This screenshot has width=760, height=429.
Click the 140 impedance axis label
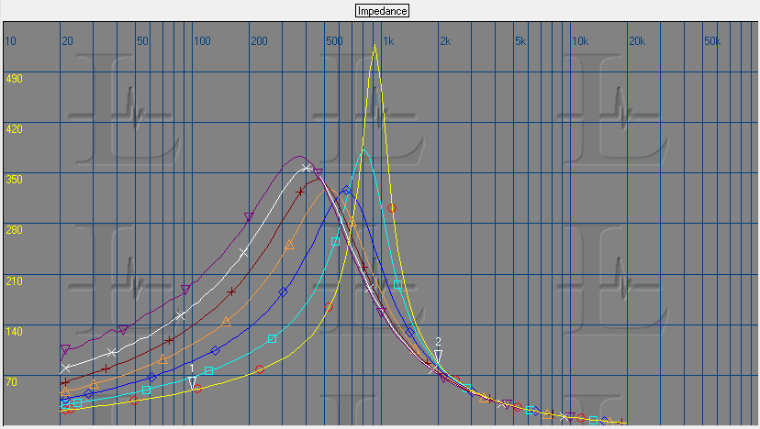[14, 331]
